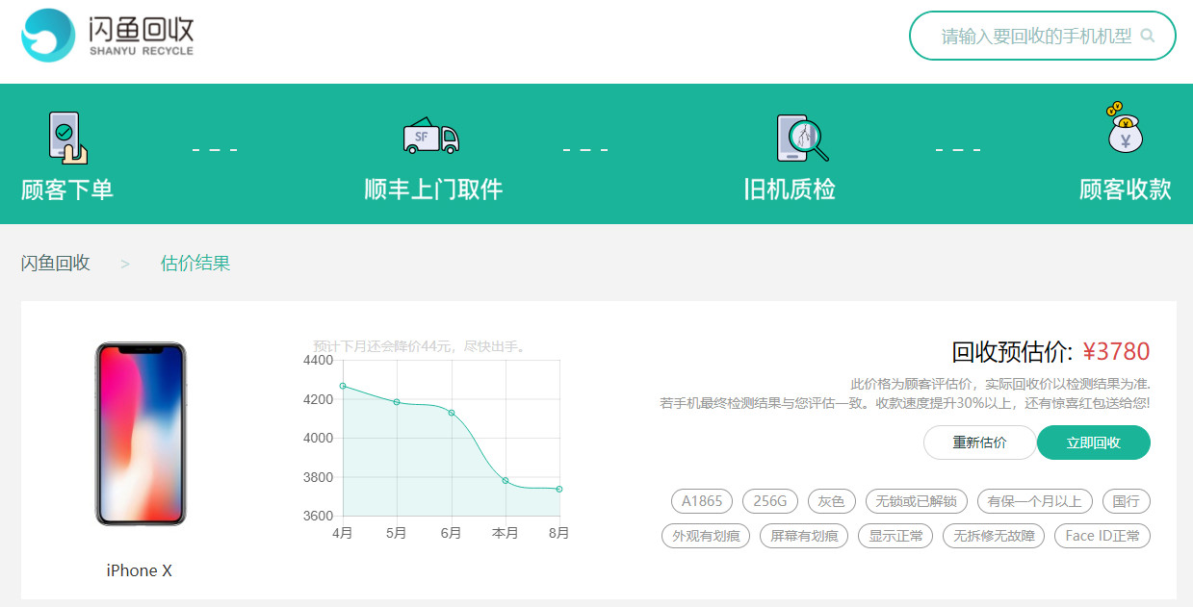This screenshot has height=607, width=1193.
Task: Select the A1865 model tag
Action: coord(702,501)
